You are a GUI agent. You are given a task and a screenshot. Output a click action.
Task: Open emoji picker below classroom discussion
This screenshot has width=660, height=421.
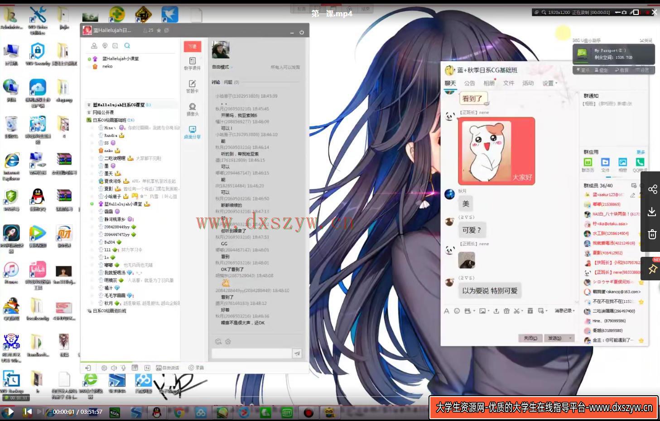pyautogui.click(x=218, y=341)
